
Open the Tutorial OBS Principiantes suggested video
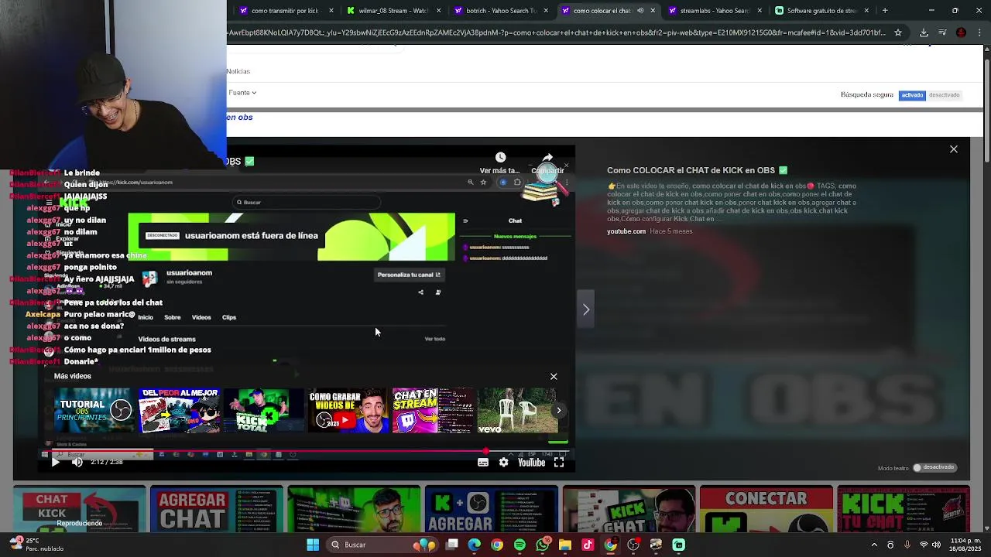(x=94, y=411)
